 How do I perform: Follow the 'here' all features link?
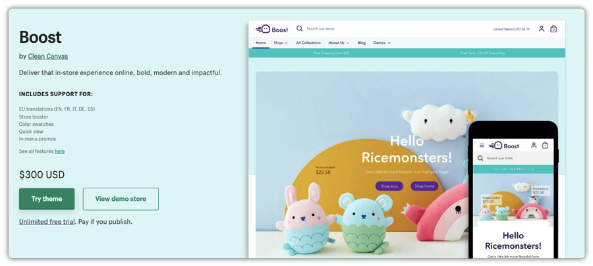click(x=60, y=151)
